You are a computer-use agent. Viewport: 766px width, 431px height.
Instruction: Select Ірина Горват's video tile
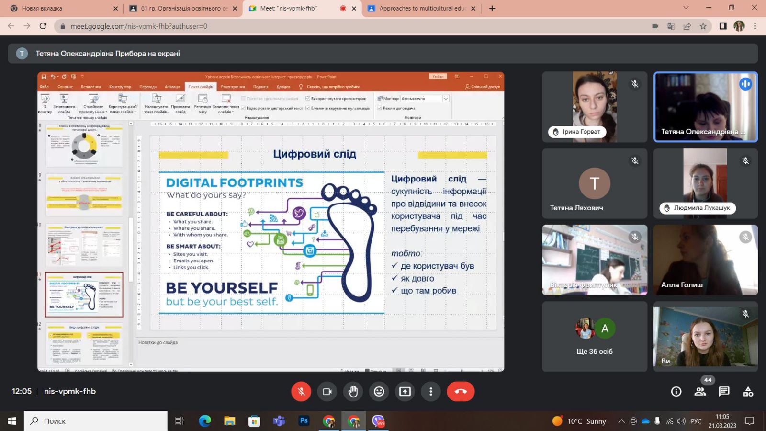[594, 107]
